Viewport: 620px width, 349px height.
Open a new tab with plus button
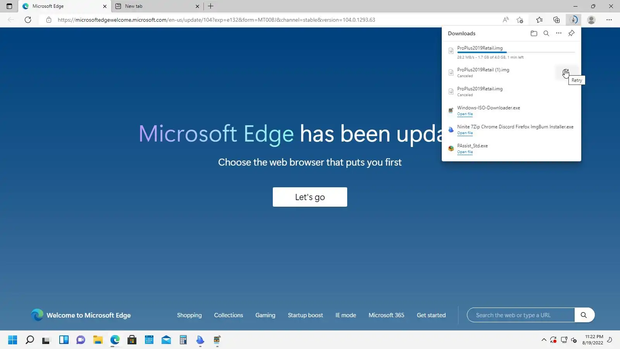[x=210, y=6]
